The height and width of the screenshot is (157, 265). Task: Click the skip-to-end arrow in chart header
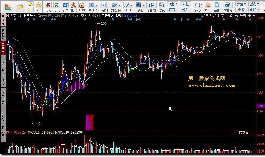250,16
